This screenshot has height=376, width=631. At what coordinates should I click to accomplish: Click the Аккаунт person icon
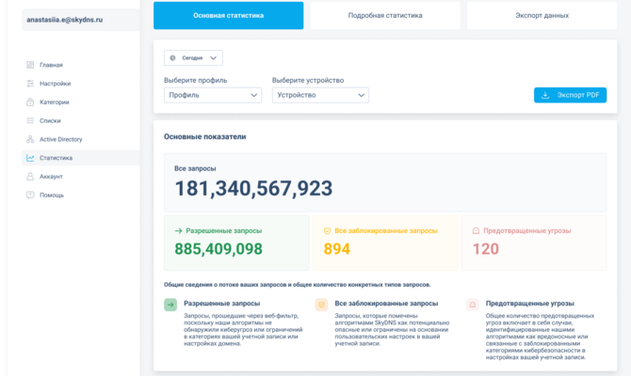(30, 177)
